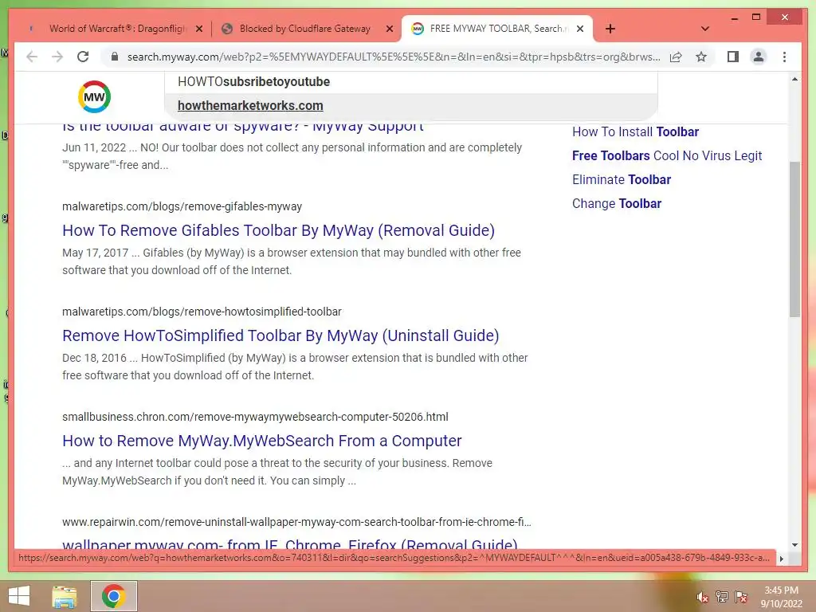Open 'How To Remove Gifables Toolbar' result

tap(278, 230)
